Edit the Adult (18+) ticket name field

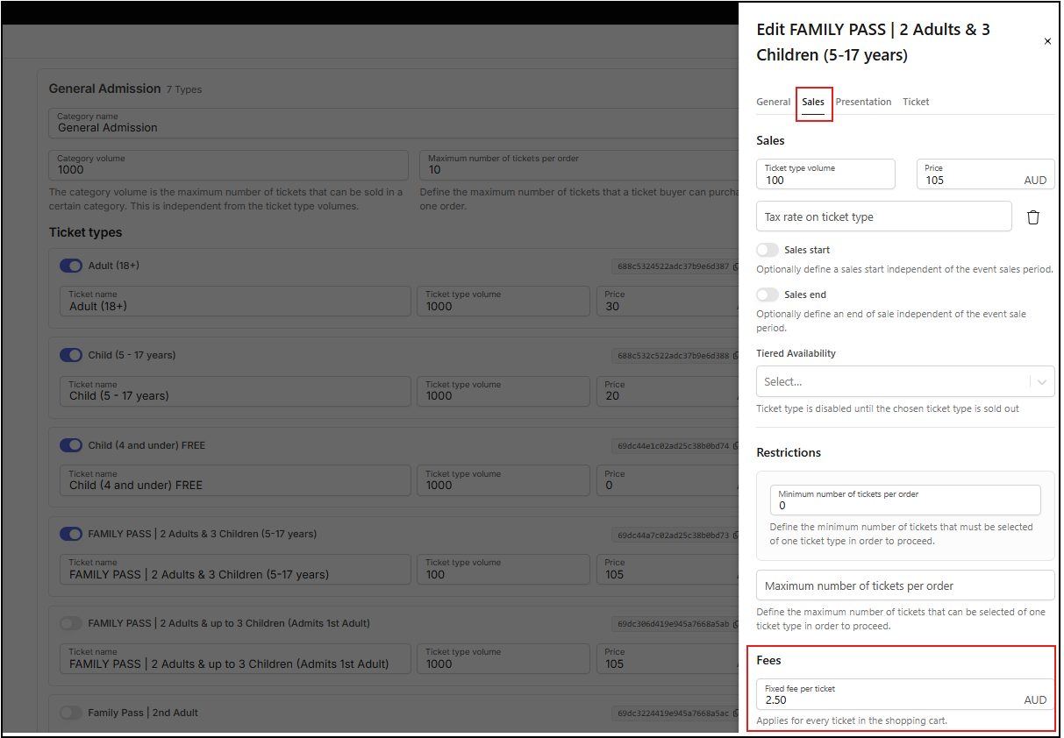(236, 301)
